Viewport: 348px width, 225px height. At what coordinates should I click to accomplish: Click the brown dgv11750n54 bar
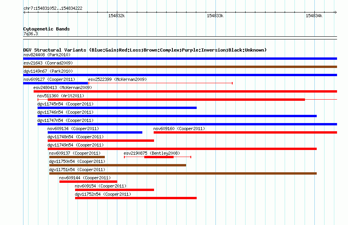pyautogui.click(x=118, y=165)
